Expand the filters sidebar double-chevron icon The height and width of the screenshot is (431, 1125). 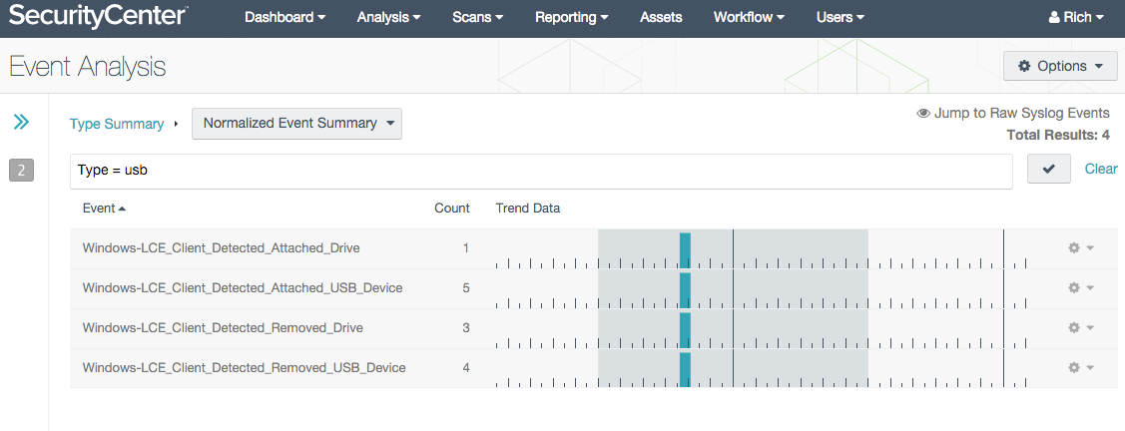pos(22,122)
